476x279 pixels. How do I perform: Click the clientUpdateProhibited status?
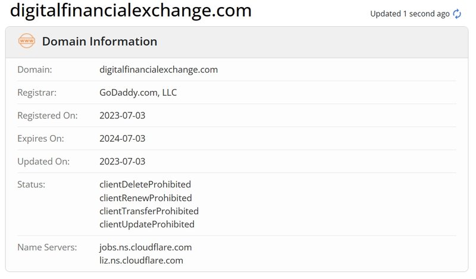[147, 224]
